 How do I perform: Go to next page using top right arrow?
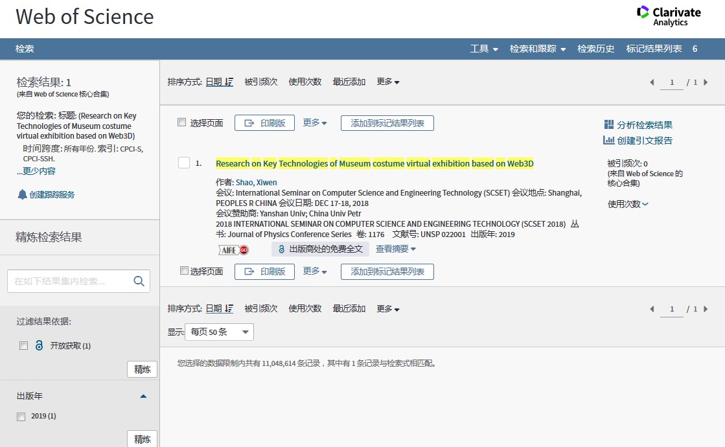pyautogui.click(x=706, y=82)
